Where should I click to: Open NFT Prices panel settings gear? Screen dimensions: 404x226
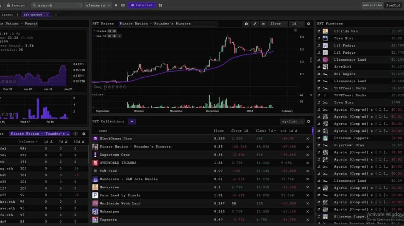[x=309, y=24]
